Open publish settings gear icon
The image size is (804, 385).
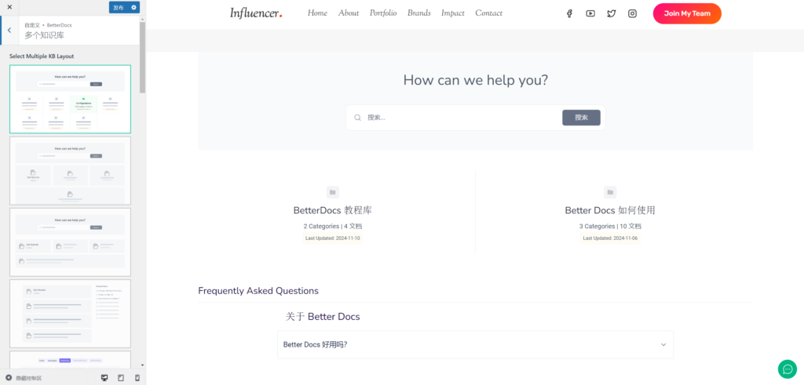coord(133,7)
